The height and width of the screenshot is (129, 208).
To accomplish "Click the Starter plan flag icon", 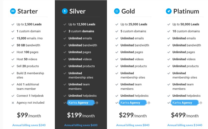I will [13, 11].
